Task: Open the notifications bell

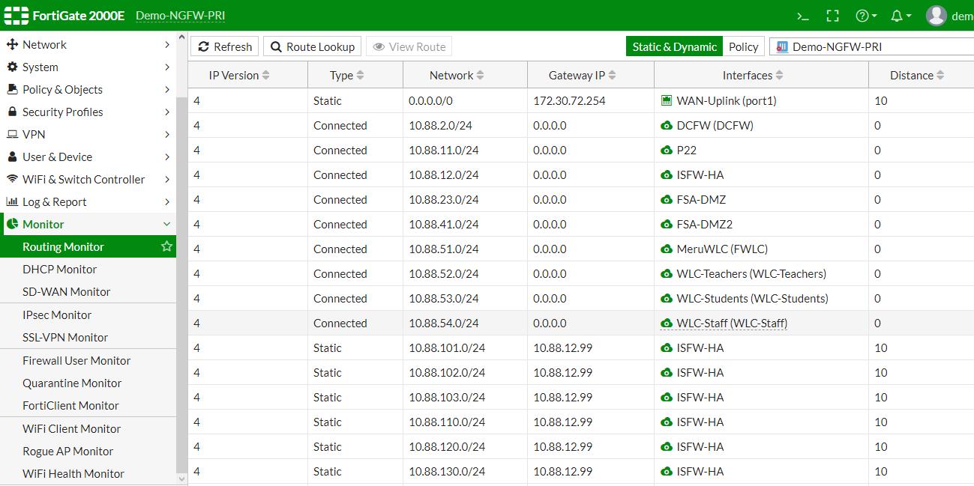Action: pyautogui.click(x=901, y=16)
